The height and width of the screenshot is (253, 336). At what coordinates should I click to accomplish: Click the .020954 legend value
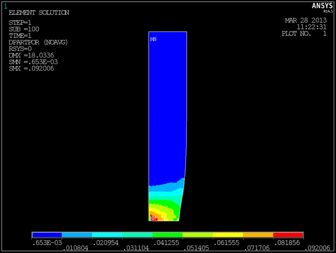point(106,243)
